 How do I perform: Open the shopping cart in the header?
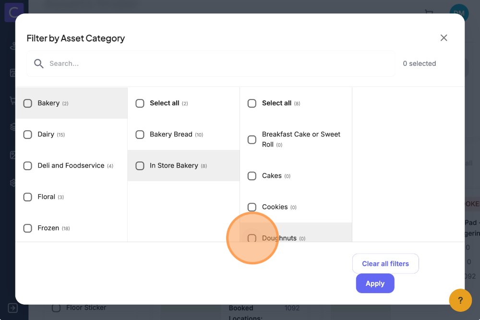(429, 13)
